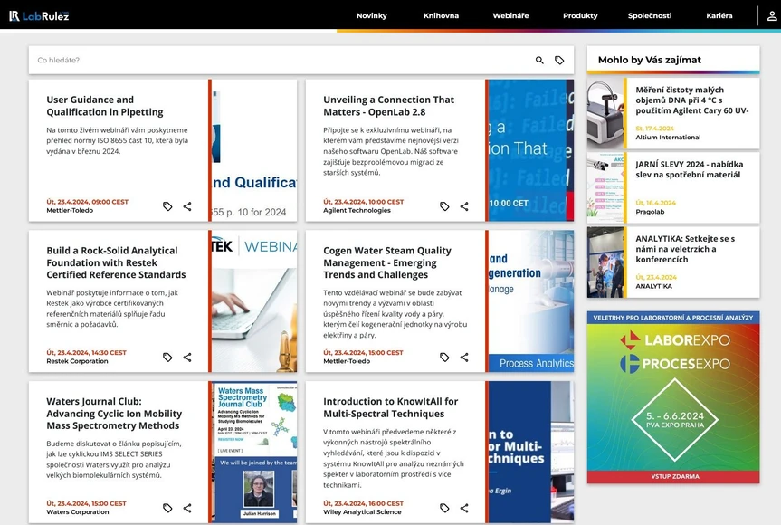Viewport: 781px width, 525px height.
Task: Click the magnifier search icon in the search bar
Action: (x=538, y=59)
